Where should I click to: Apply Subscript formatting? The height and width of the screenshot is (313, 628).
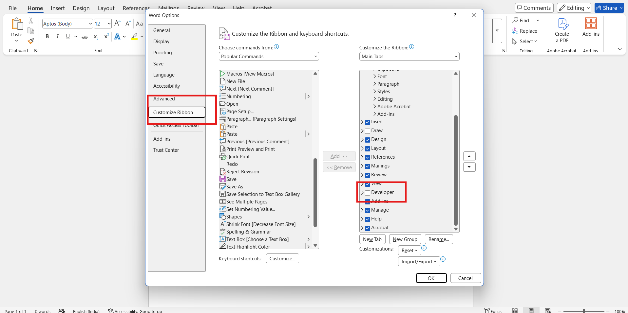(96, 37)
